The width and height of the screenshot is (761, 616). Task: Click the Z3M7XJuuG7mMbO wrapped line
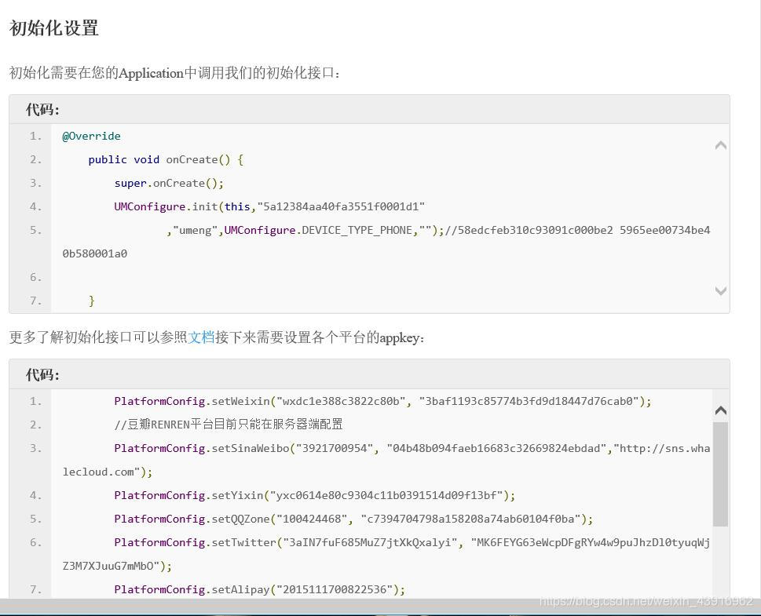[117, 566]
